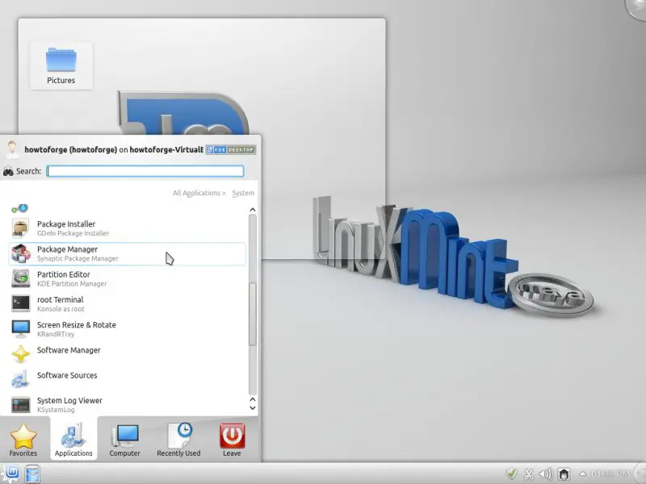Click the scroll-down arrow at the list bottom
Image resolution: width=646 pixels, height=484 pixels.
pyautogui.click(x=253, y=408)
